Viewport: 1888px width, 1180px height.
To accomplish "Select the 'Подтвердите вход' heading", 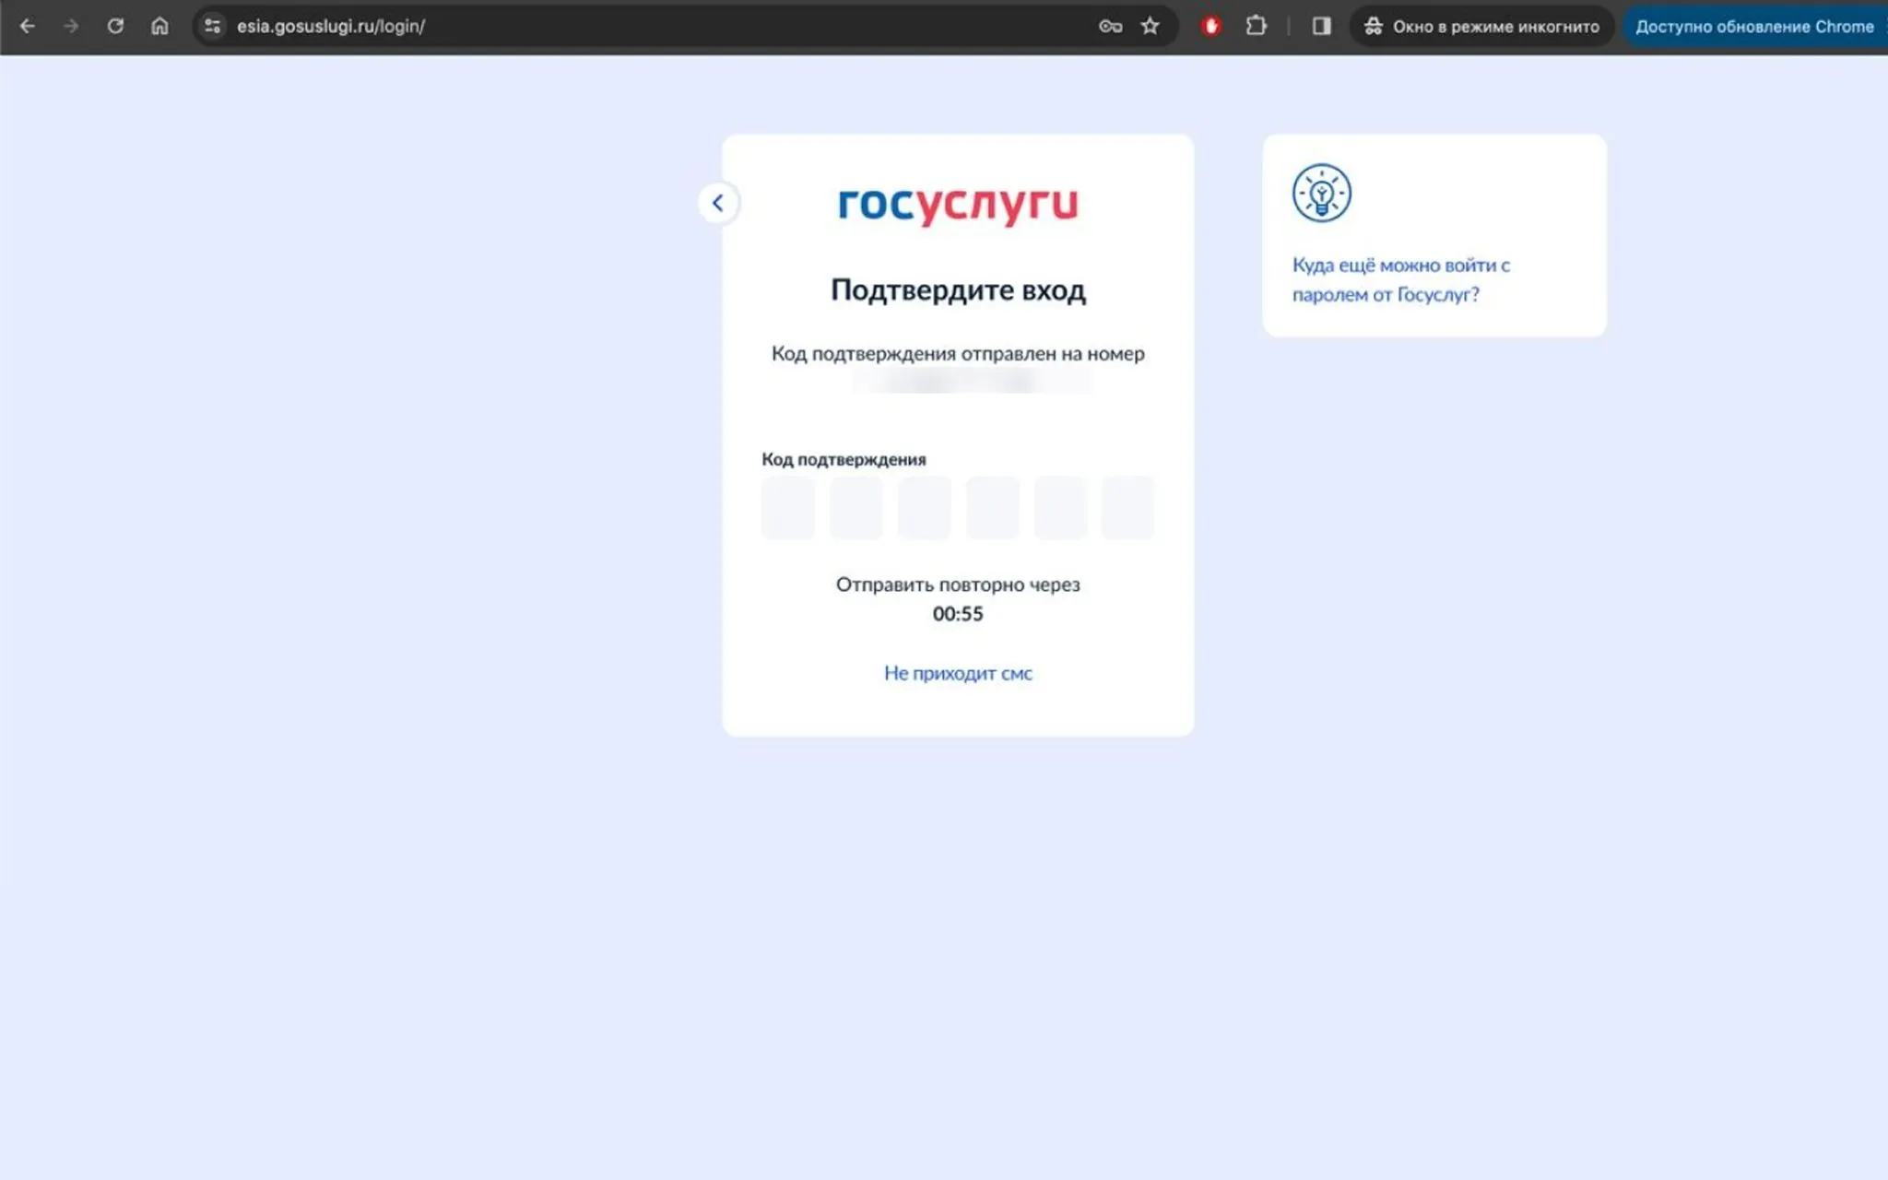I will coord(958,290).
